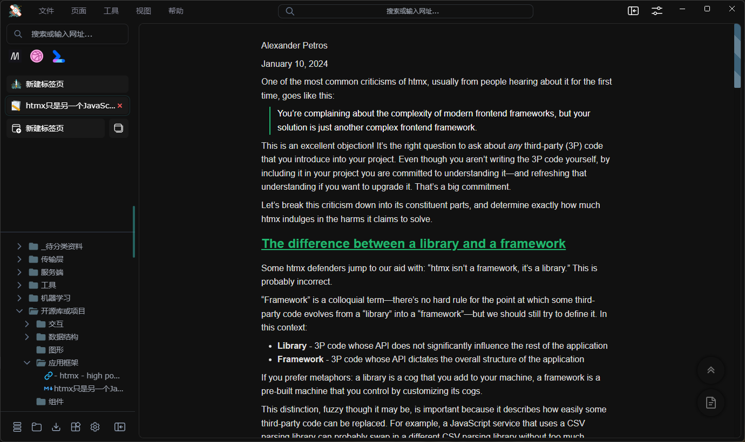Click the favicon of the htmx tab
This screenshot has height=442, width=745.
(x=16, y=106)
